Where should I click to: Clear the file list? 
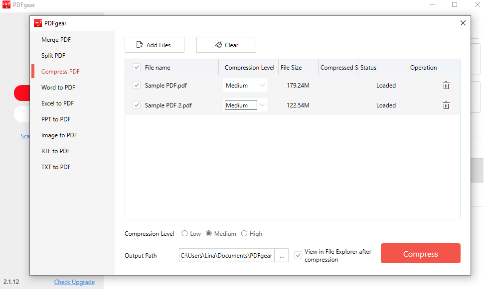226,45
